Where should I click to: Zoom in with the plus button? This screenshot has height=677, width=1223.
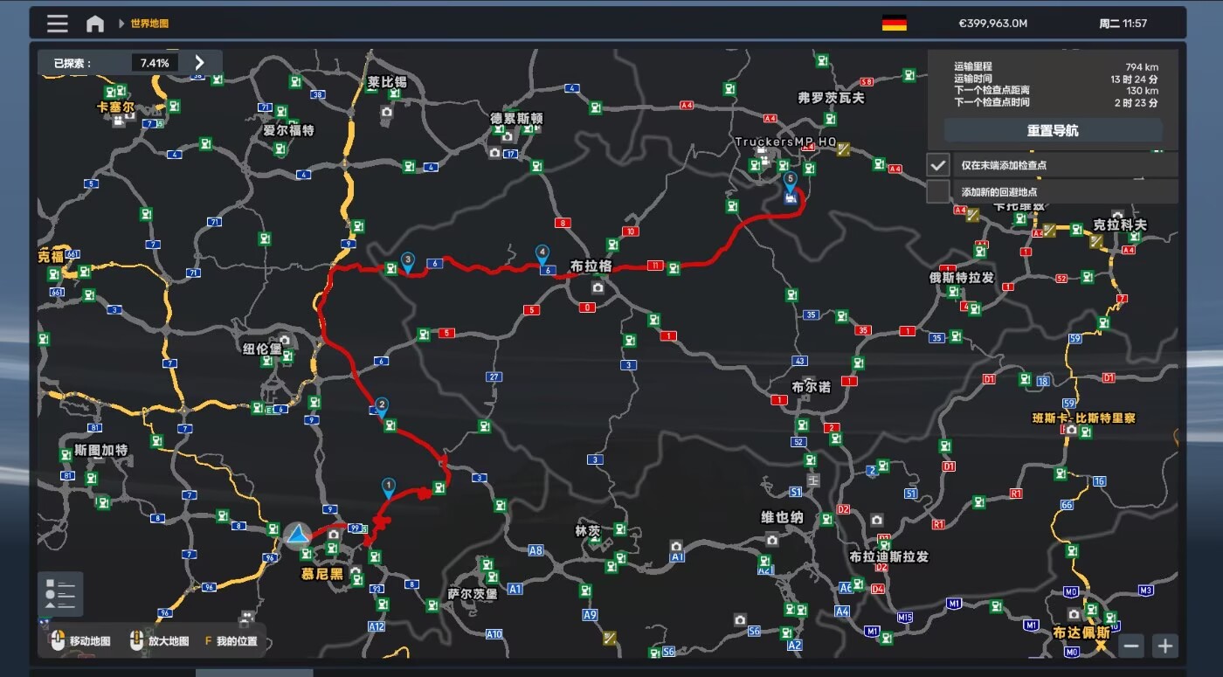point(1164,646)
